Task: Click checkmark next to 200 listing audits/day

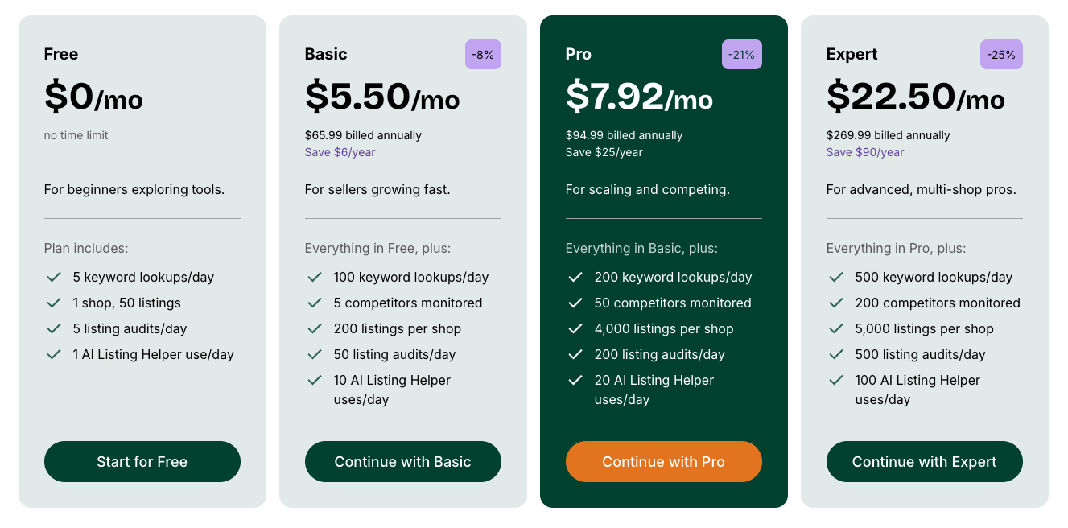Action: pos(575,354)
